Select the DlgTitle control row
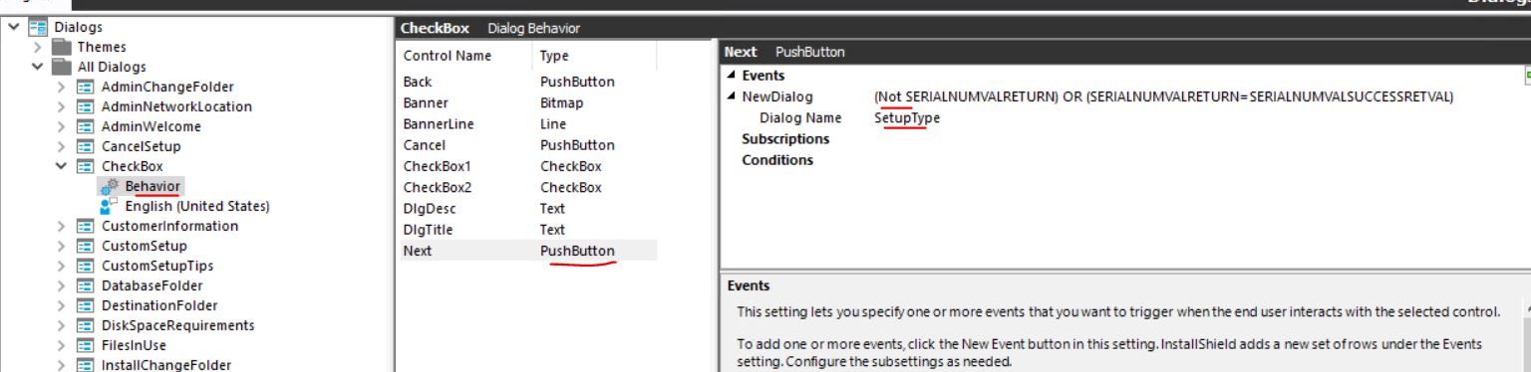1531x372 pixels. [527, 229]
